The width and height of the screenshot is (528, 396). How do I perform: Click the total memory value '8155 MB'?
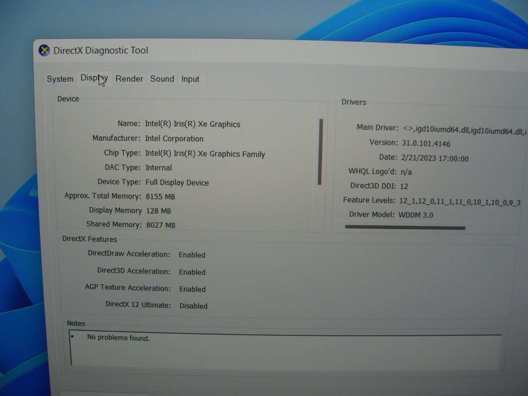pos(160,197)
